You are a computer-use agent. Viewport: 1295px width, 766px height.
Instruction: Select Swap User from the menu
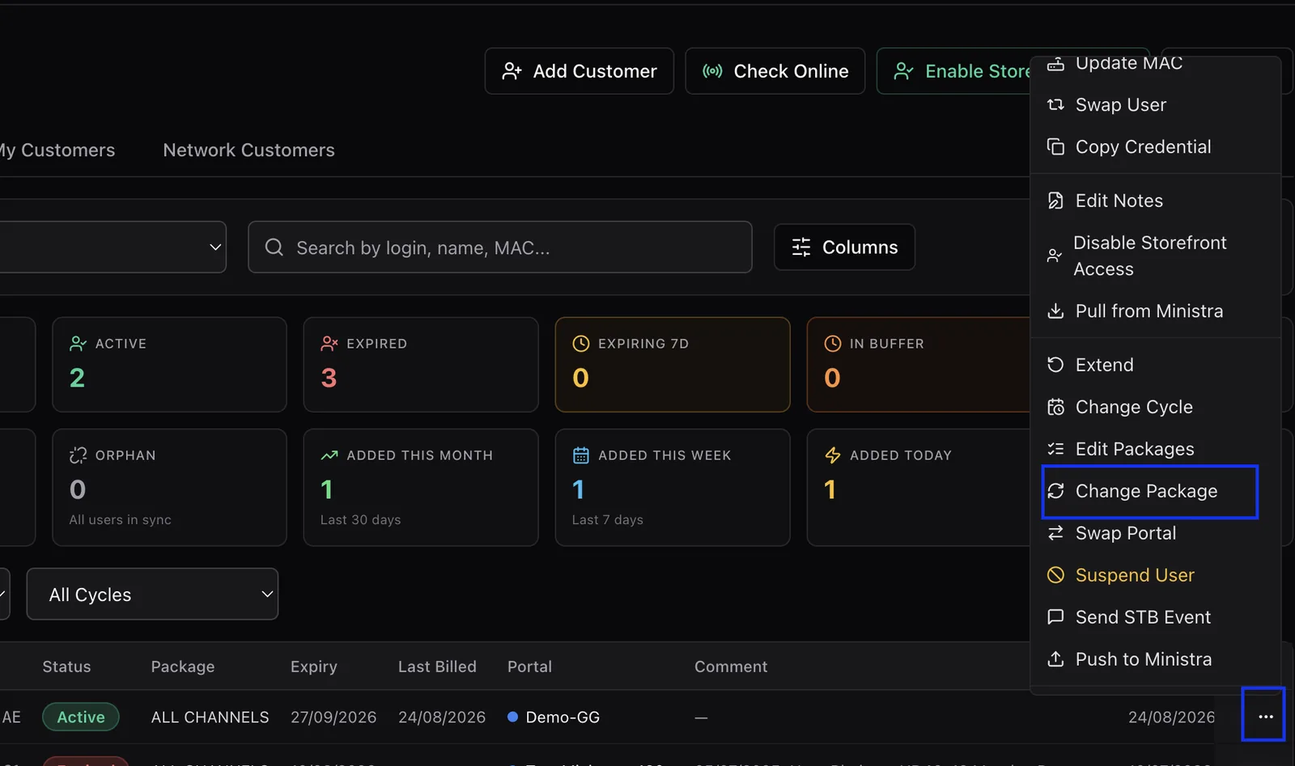(1155, 105)
